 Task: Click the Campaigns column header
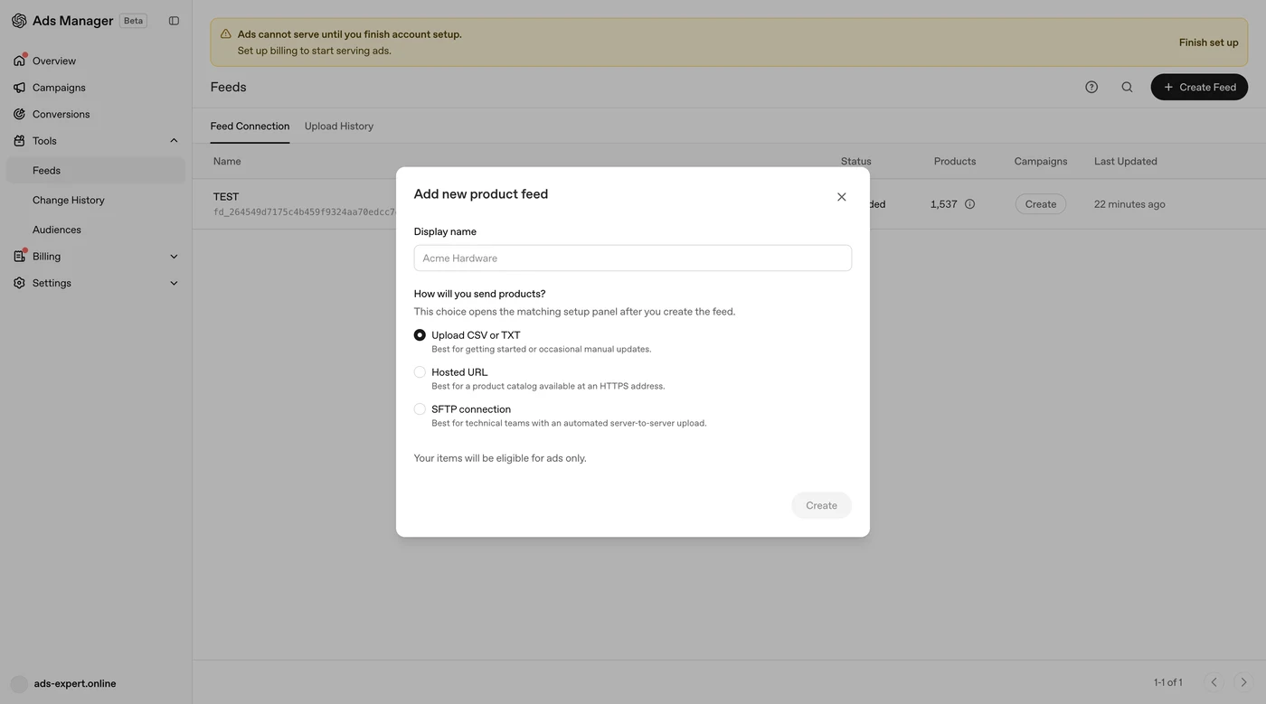coord(1041,162)
